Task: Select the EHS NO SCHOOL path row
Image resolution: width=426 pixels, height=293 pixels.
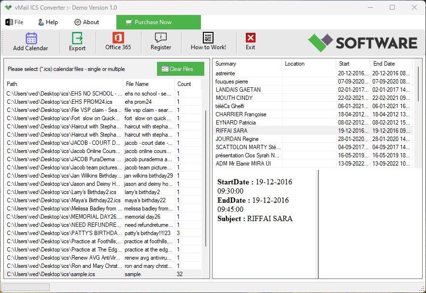Action: [x=103, y=94]
